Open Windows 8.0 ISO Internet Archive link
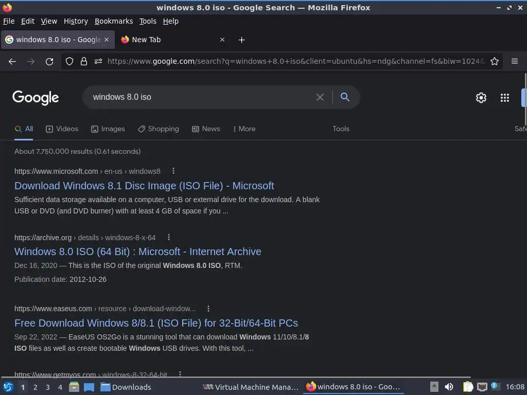 click(138, 252)
